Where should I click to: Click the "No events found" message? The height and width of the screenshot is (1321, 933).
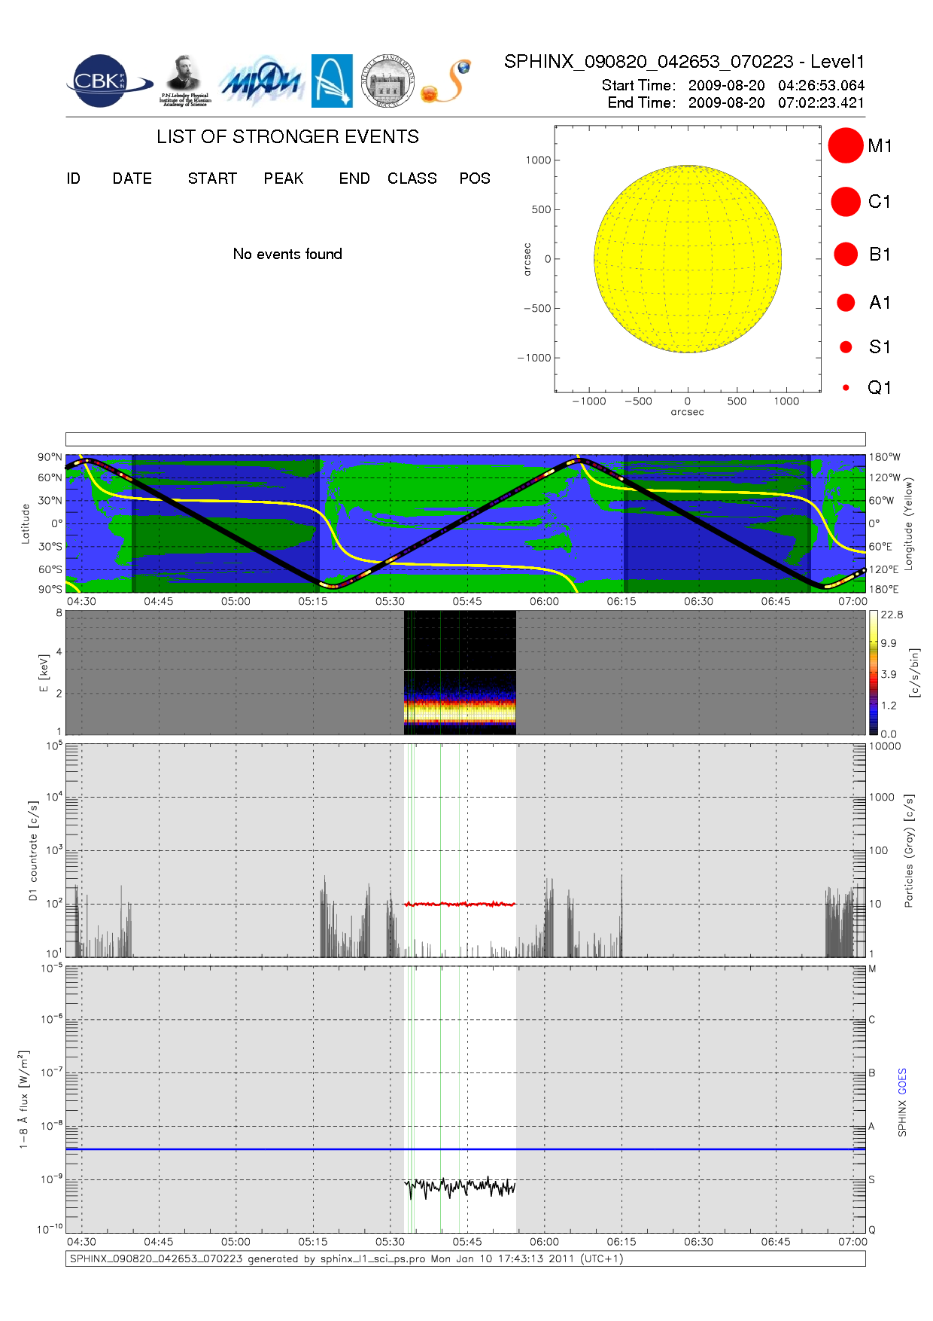[287, 255]
